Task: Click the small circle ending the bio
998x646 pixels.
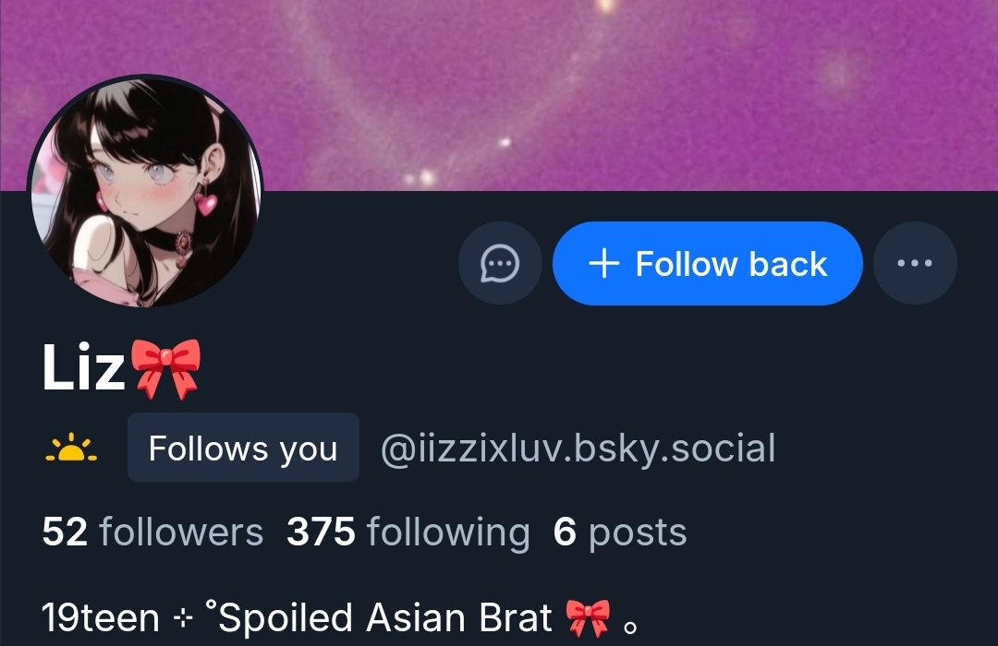Action: (630, 628)
